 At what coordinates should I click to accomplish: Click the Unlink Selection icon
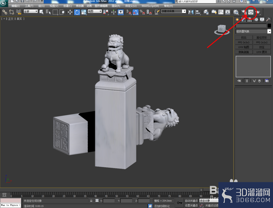pos(11,12)
